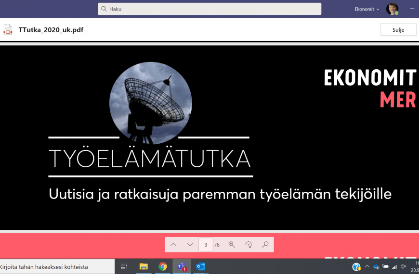Launch Google Chrome from the taskbar
This screenshot has height=274, width=419.
(x=162, y=266)
